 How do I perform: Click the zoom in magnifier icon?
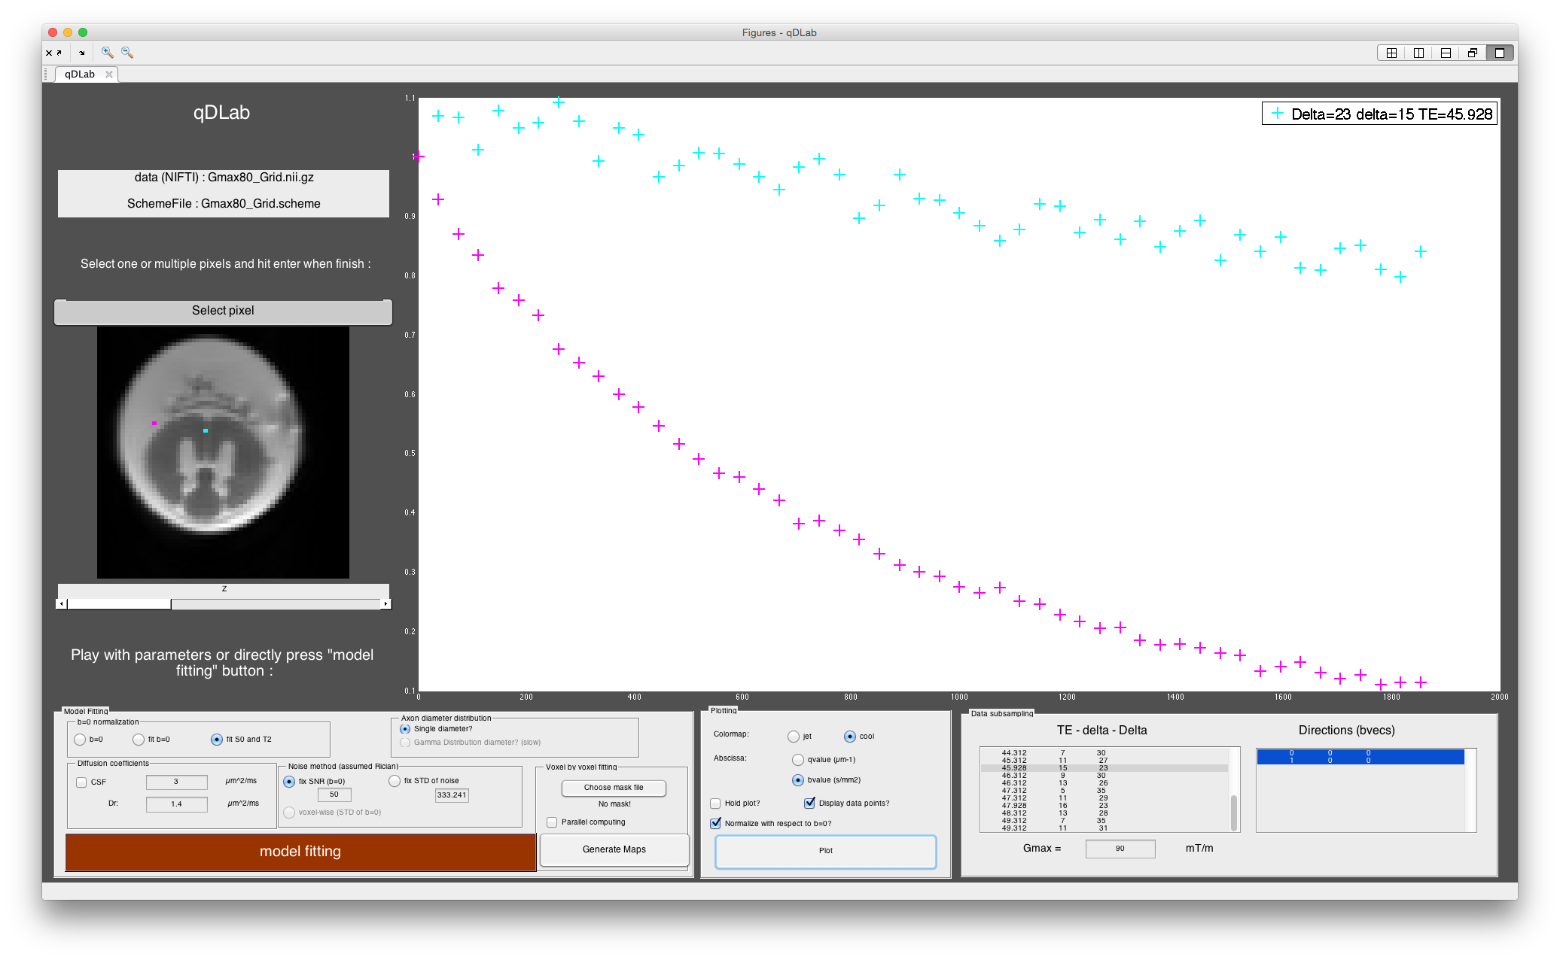click(107, 53)
